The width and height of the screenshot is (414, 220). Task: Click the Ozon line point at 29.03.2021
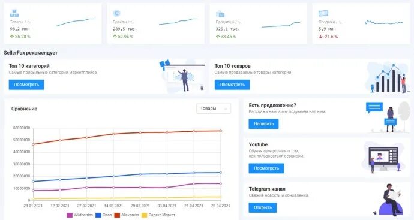pyautogui.click(x=140, y=174)
